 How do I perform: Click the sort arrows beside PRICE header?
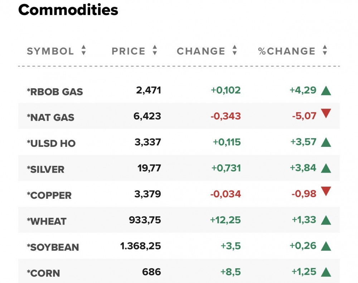pyautogui.click(x=155, y=51)
